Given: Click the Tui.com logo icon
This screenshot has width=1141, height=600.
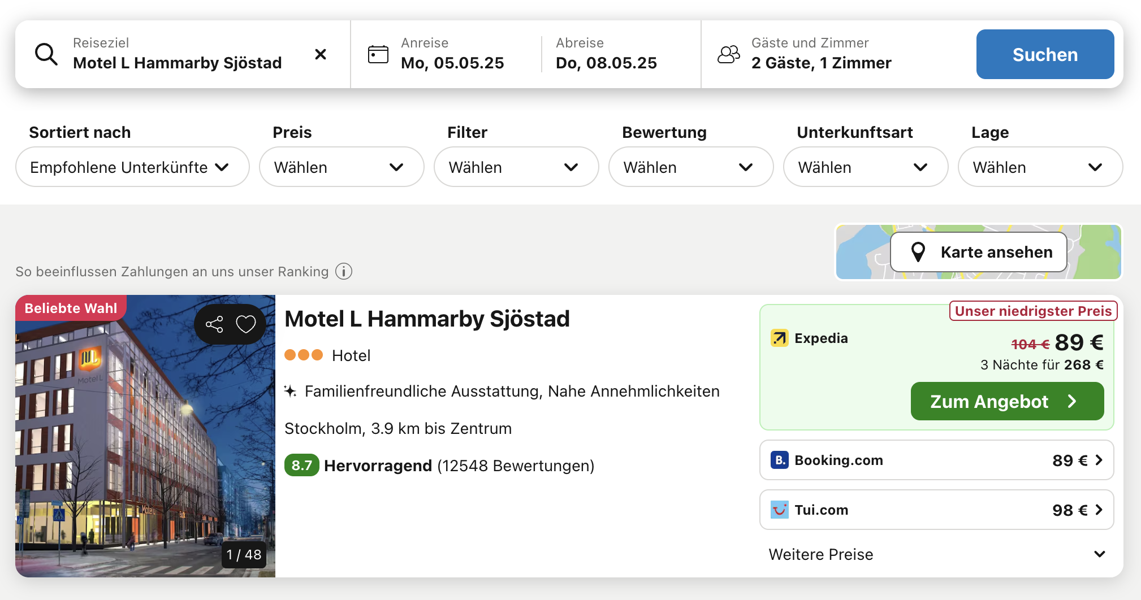Looking at the screenshot, I should click(780, 510).
